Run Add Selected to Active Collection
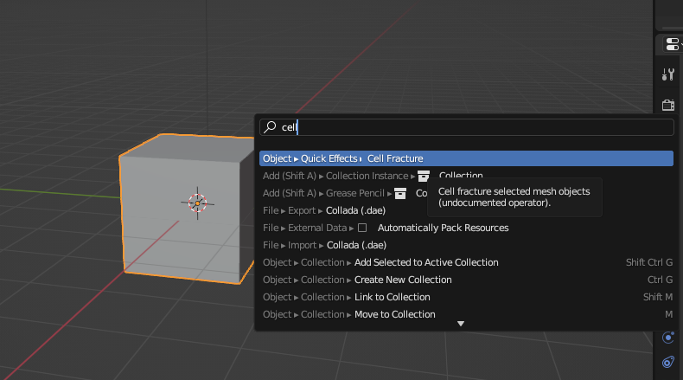 tap(425, 262)
